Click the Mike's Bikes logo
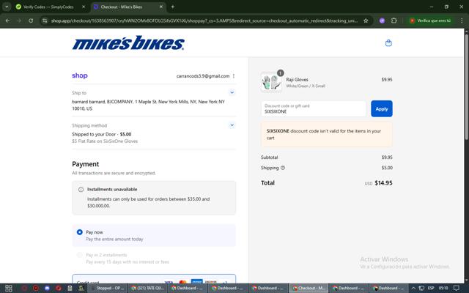 [x=128, y=42]
